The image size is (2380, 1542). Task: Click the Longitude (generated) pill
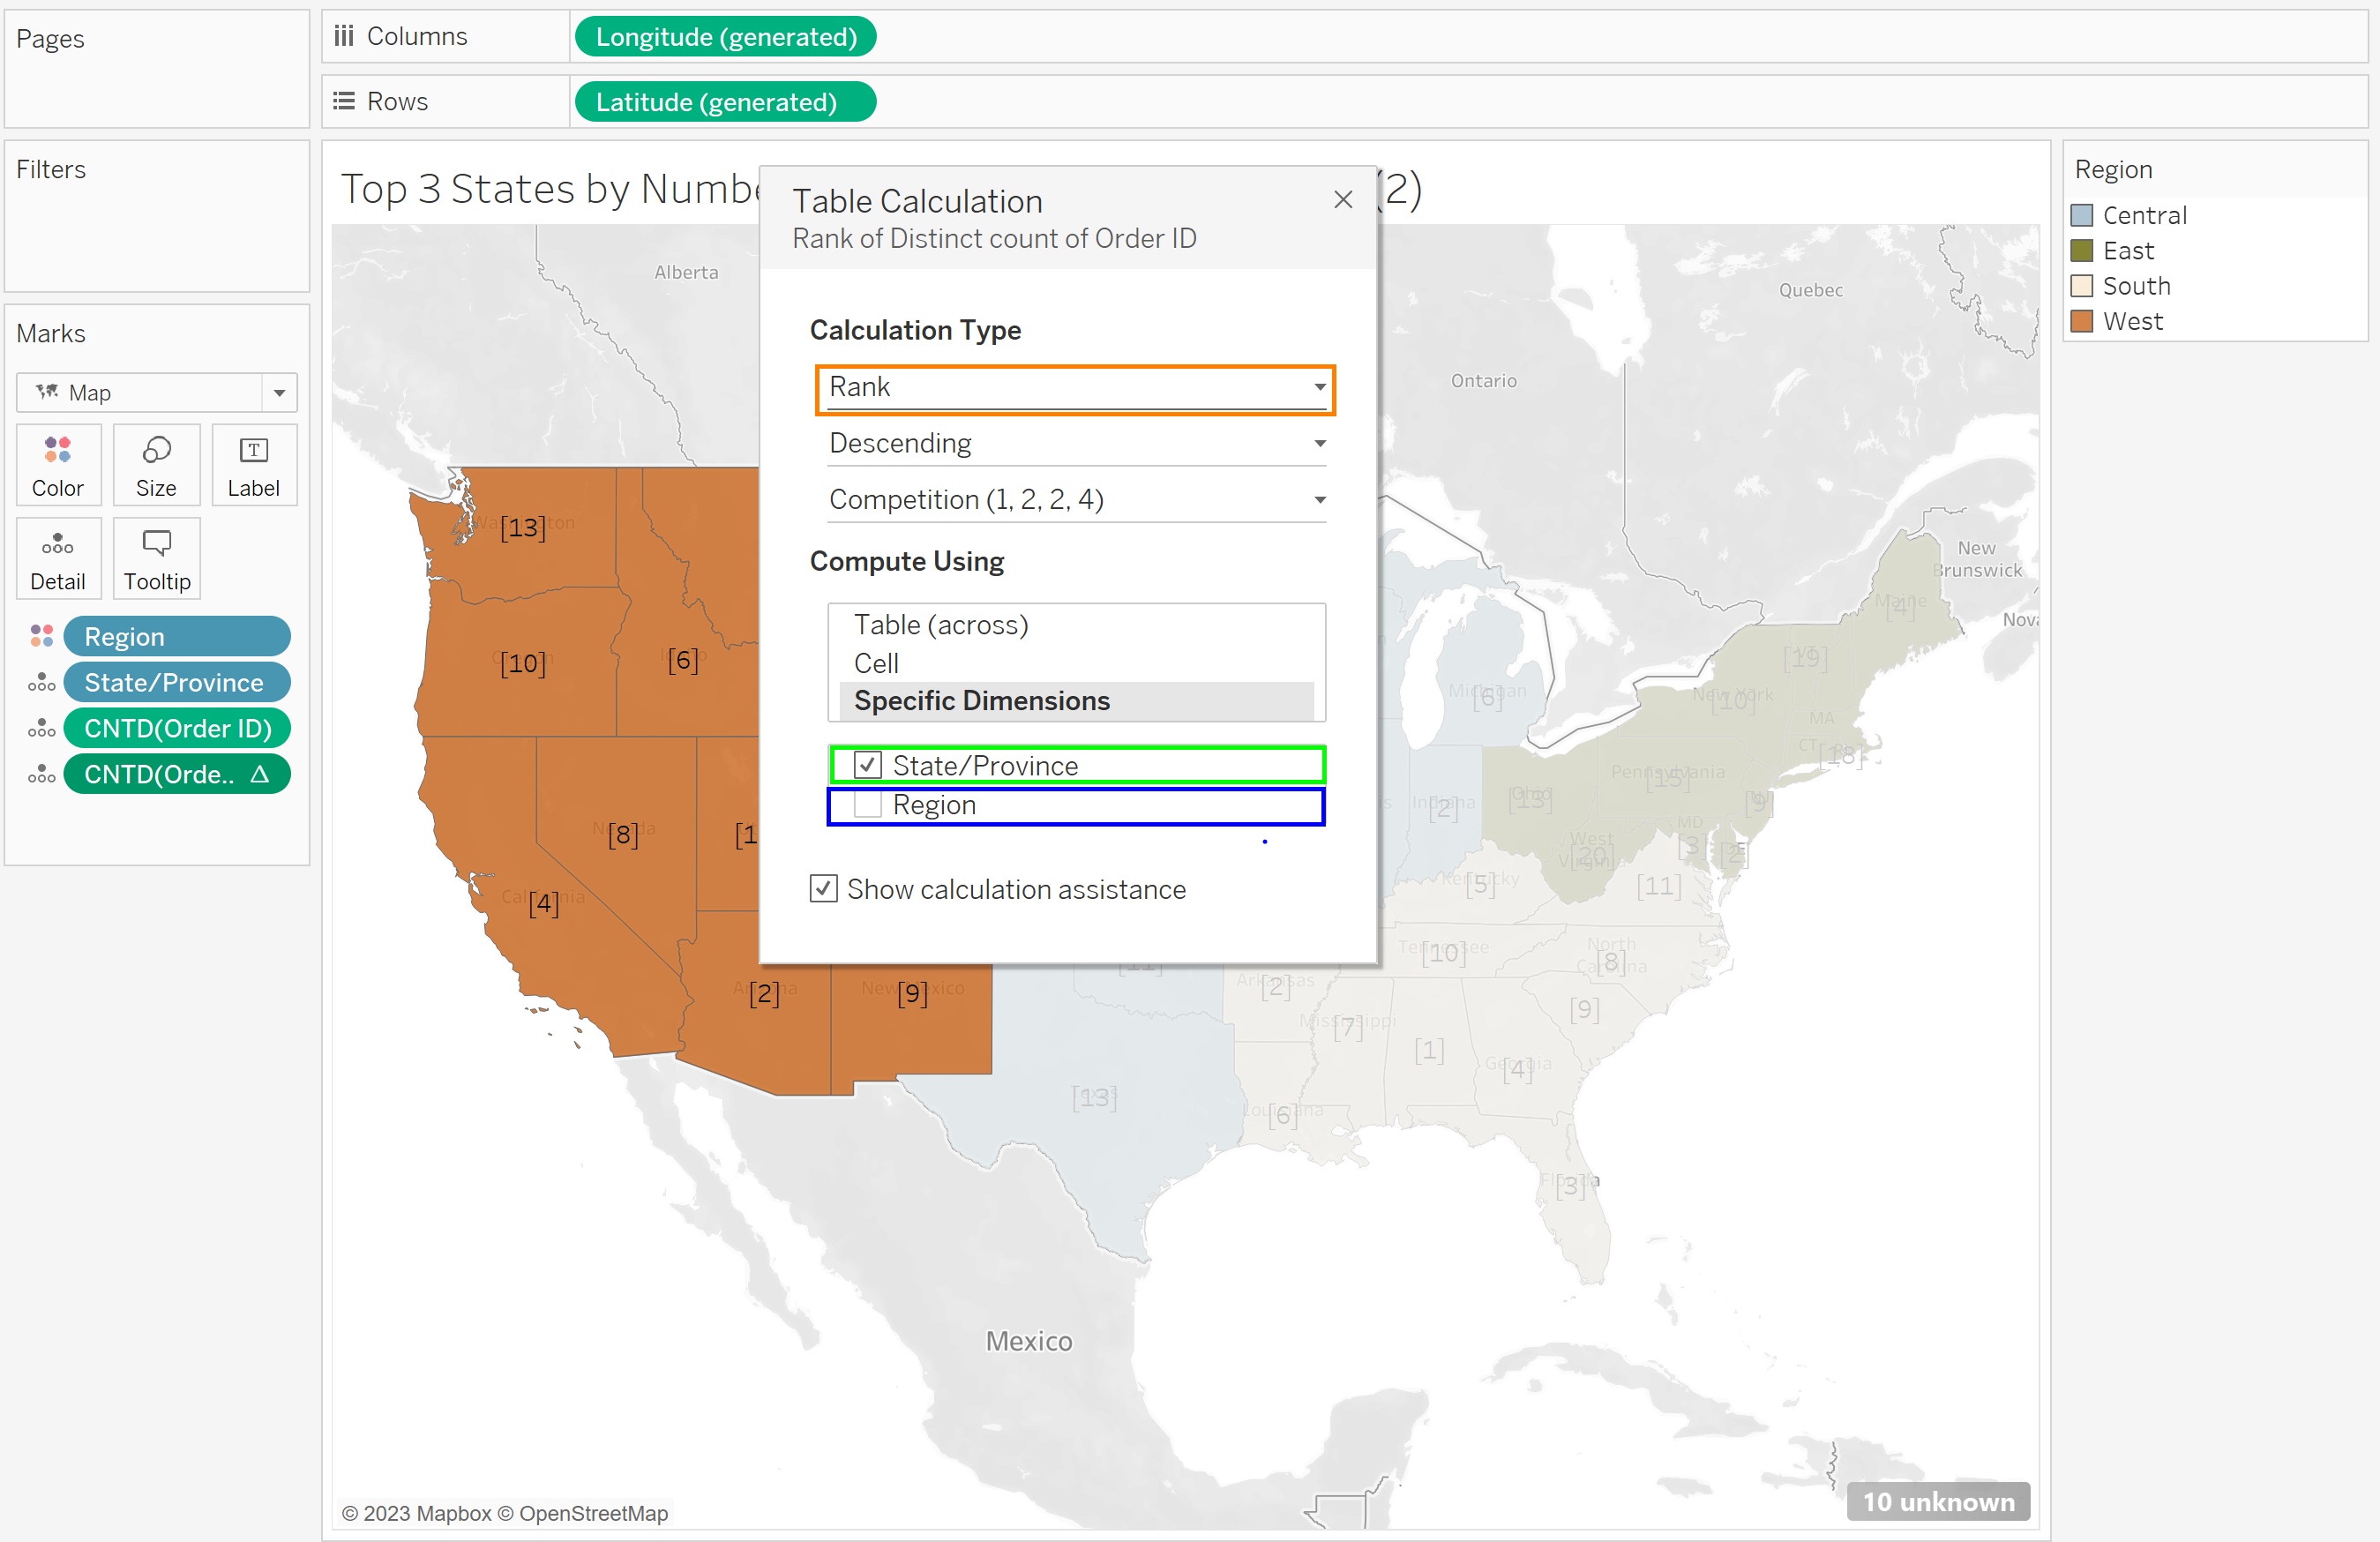pyautogui.click(x=725, y=37)
